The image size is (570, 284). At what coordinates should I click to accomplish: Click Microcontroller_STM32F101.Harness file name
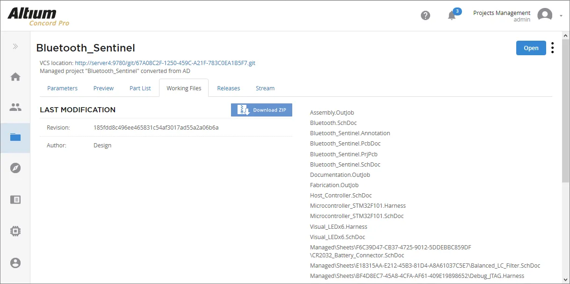point(358,206)
